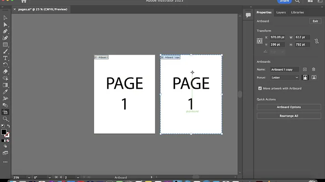Swap fill and stroke colors
The height and width of the screenshot is (182, 325).
(9, 126)
